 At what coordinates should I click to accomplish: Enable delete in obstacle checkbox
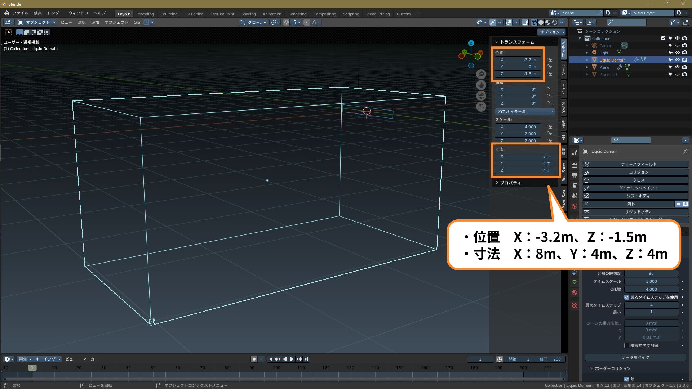[627, 345]
